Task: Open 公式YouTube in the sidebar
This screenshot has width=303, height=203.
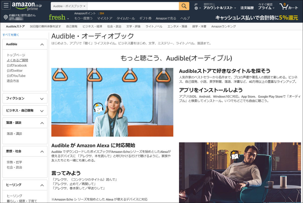Action: [16, 76]
